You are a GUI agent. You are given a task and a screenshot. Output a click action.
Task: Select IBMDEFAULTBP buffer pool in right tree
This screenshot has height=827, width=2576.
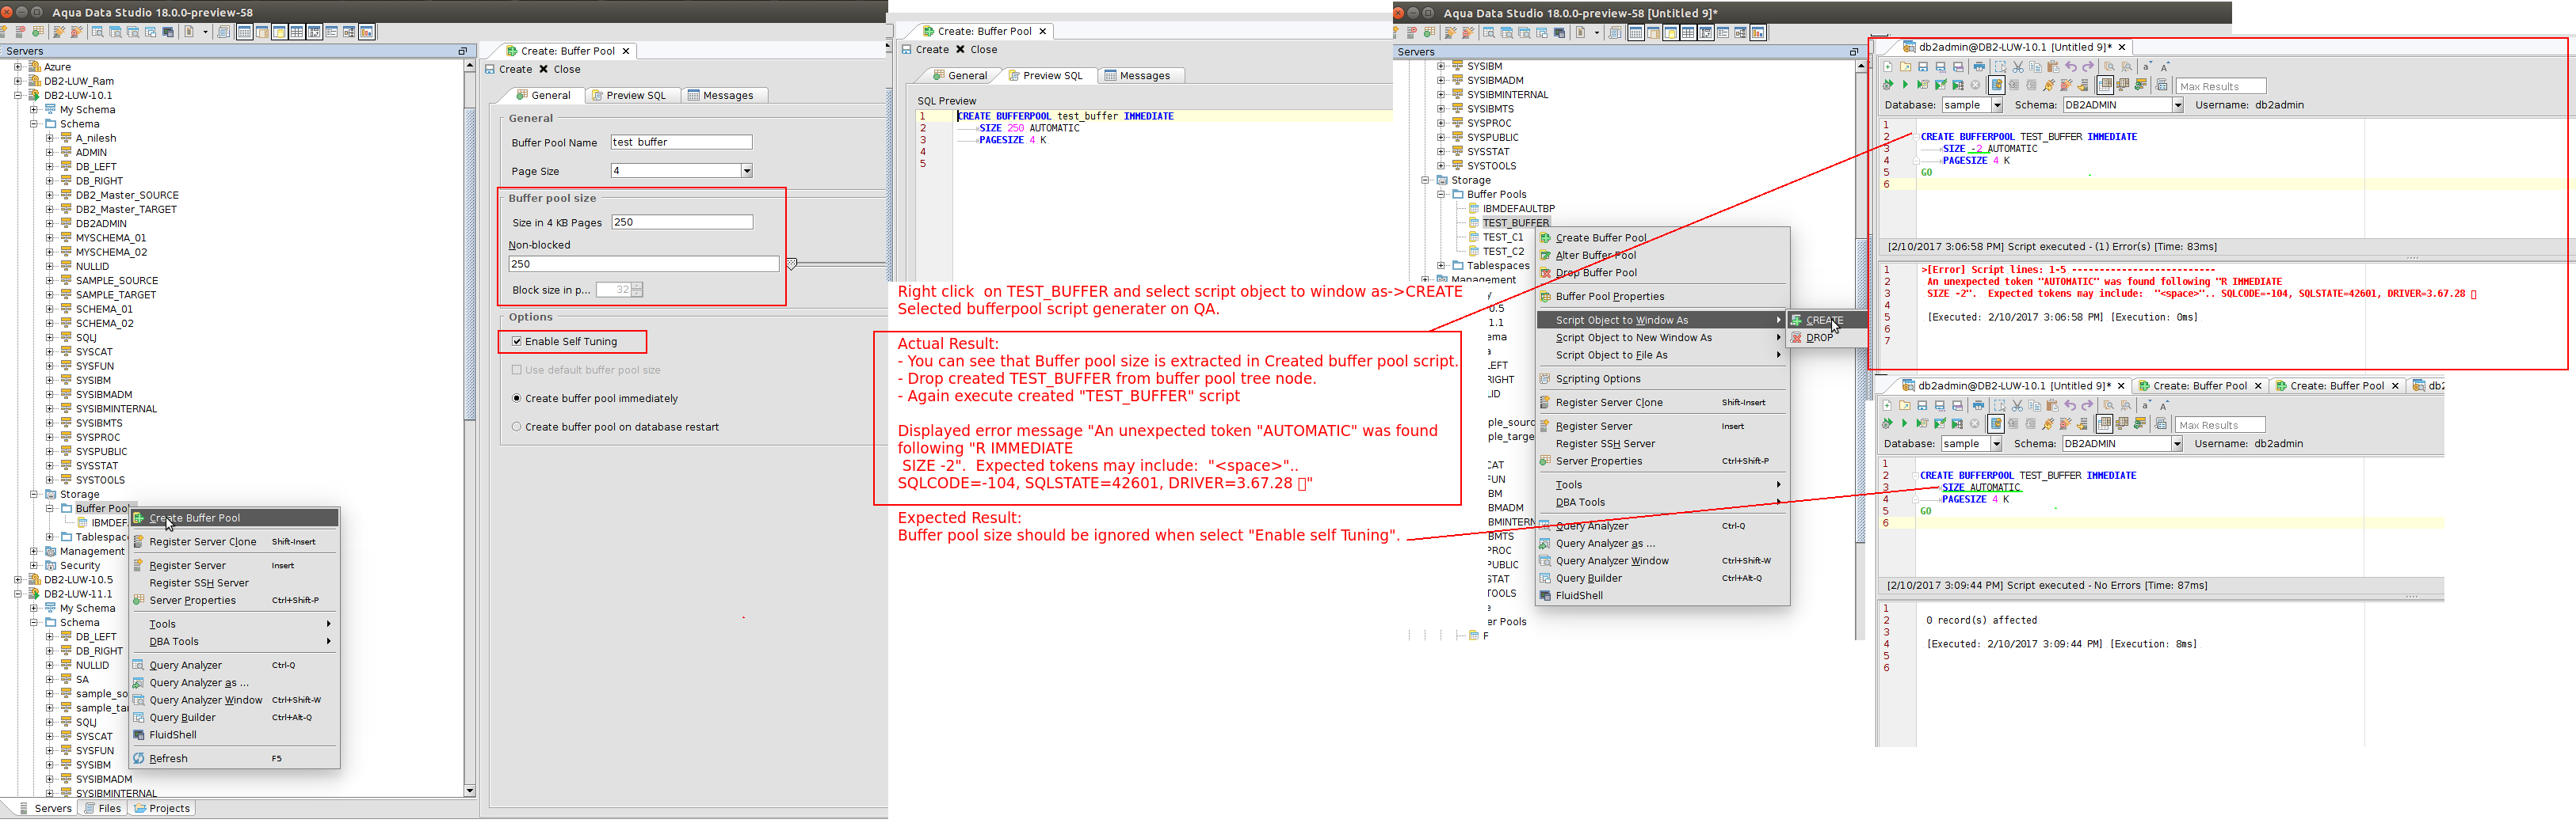tap(1518, 209)
